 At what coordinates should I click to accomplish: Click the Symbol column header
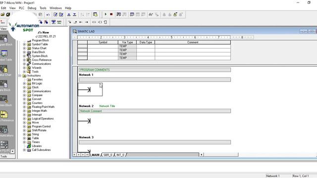click(103, 43)
